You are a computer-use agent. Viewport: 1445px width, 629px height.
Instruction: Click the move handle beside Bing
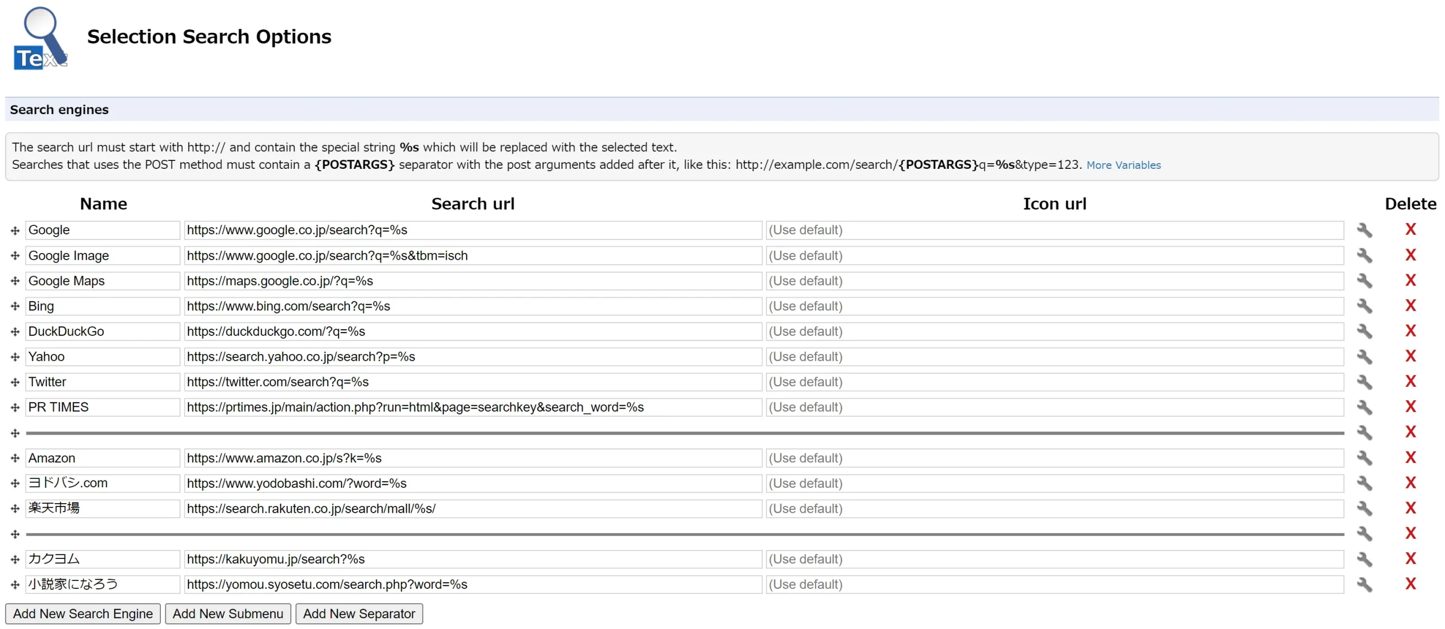15,307
